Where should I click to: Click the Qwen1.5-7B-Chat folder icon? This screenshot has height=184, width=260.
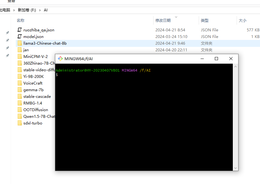20,116
